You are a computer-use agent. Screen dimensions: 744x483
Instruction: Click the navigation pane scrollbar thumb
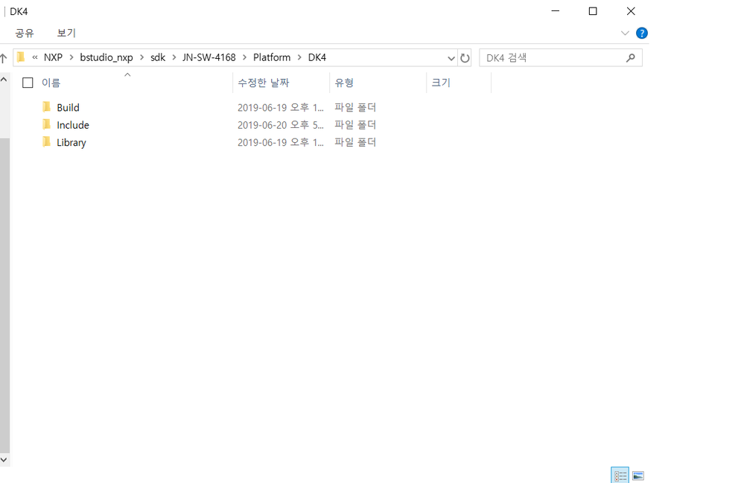pos(4,295)
